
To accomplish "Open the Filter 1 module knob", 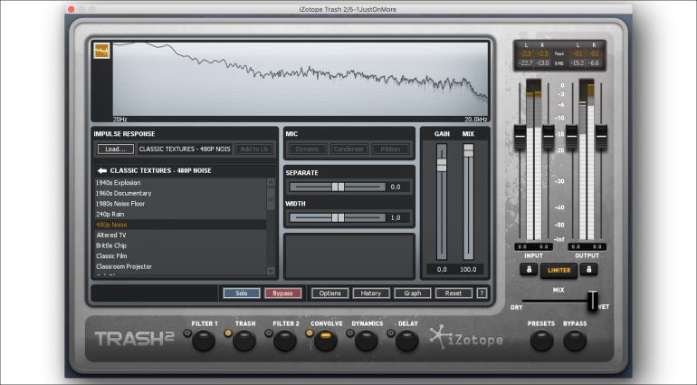I will pos(205,342).
